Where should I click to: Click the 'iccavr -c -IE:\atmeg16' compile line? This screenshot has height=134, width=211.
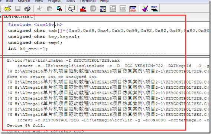(113, 66)
